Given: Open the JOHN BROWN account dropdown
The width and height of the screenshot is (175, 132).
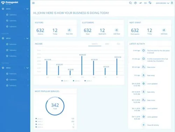Looking at the screenshot, I should (x=162, y=3).
